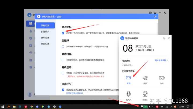Image resolution: width=193 pixels, height=109 pixels.
Task: Open taskbar search magnifier
Action: coord(9,107)
